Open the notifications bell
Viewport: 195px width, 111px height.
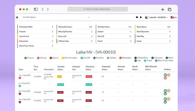[x=141, y=17]
